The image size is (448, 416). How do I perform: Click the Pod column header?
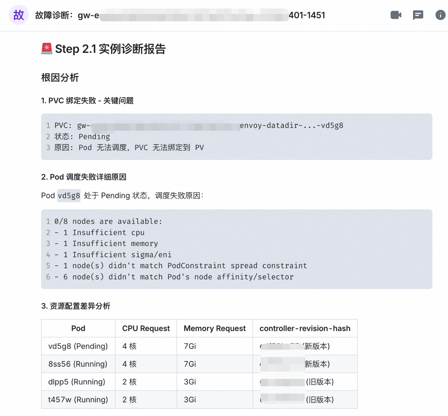point(78,328)
